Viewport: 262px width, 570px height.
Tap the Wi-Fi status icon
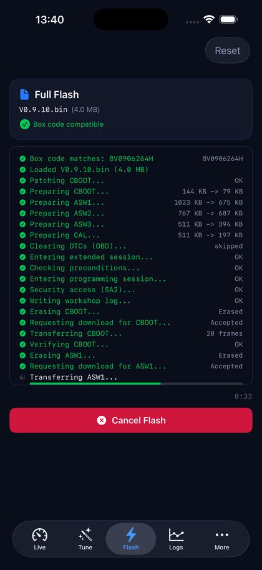(x=209, y=19)
